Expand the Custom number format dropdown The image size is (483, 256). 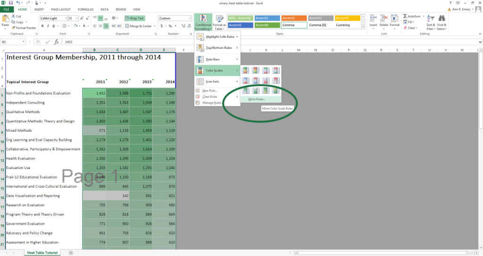(189, 18)
